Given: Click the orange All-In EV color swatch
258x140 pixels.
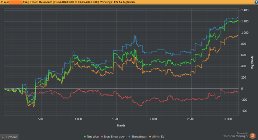Looking at the screenshot, I should (x=150, y=137).
